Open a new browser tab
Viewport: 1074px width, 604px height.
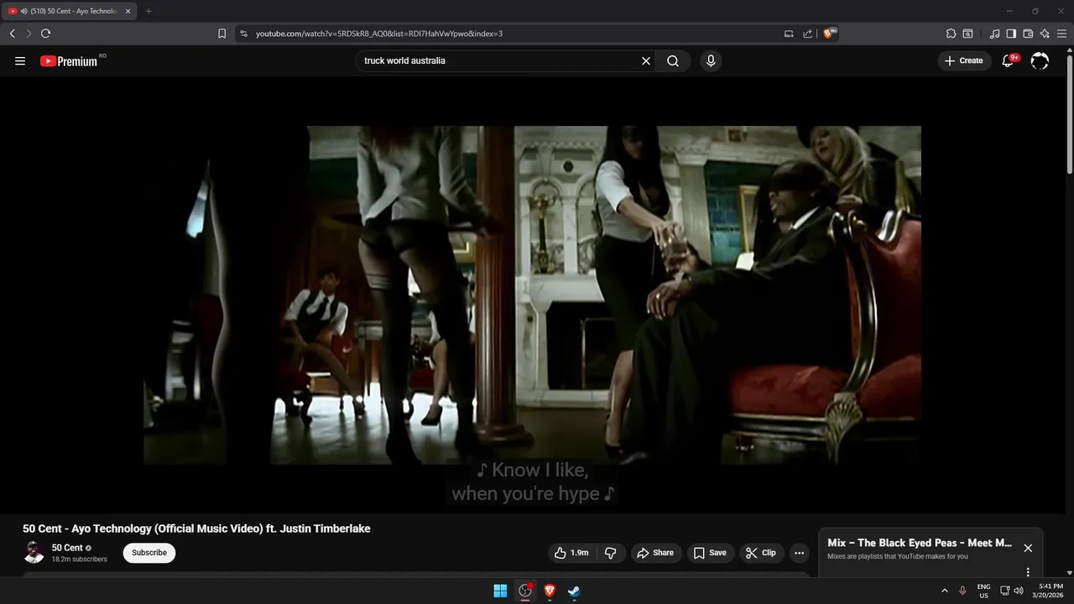coord(149,11)
